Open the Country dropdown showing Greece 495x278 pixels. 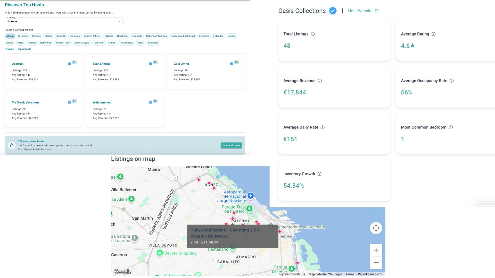[x=64, y=21]
